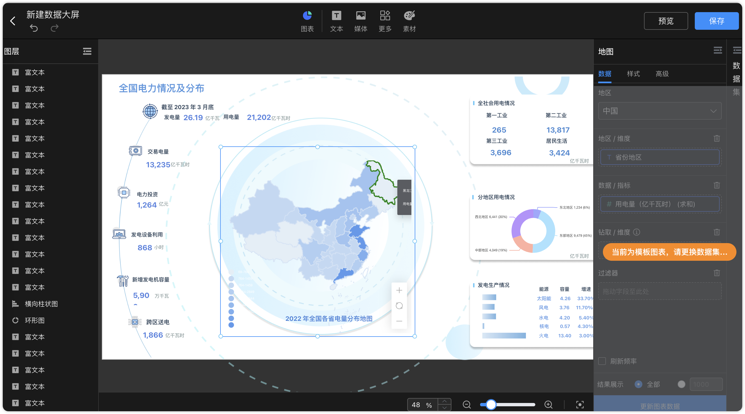Click canvas zoom-in magnifier
This screenshot has height=414, width=745.
tap(548, 404)
